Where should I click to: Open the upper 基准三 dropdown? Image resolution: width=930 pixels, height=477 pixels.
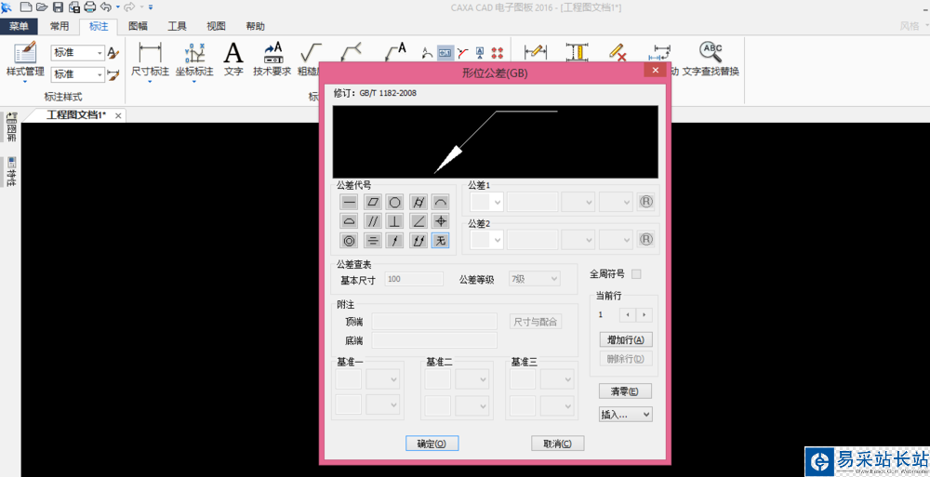(557, 378)
